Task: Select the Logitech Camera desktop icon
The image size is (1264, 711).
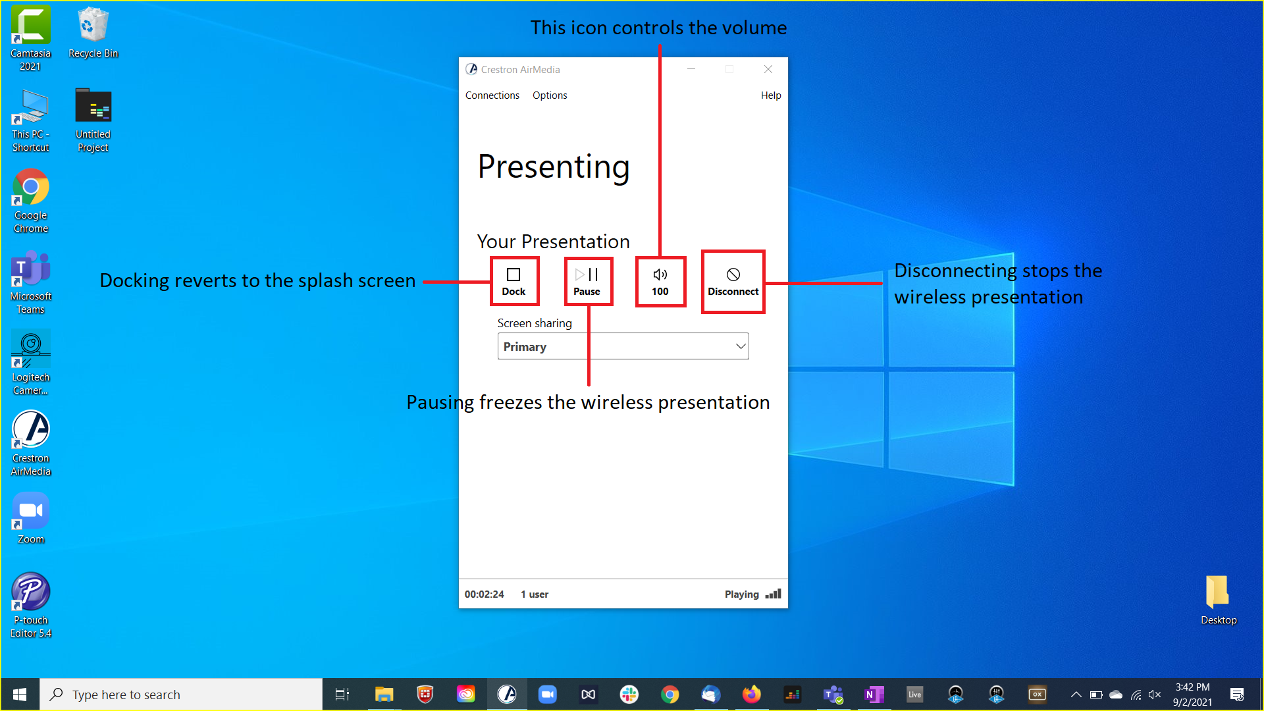Action: [30, 363]
